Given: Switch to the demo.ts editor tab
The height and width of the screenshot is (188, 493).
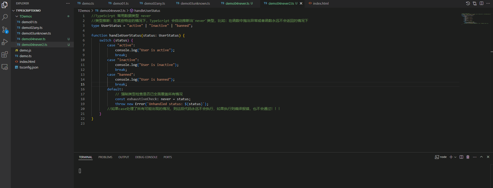Looking at the screenshot, I should tap(88, 3).
